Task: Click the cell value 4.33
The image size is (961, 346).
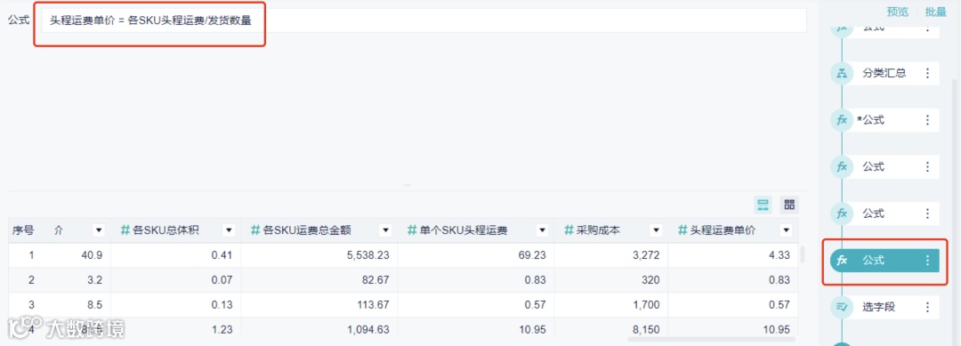Action: [779, 254]
